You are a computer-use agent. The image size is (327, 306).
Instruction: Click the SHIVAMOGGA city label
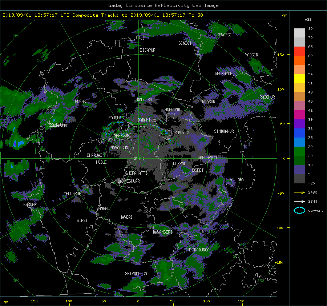coord(136,273)
